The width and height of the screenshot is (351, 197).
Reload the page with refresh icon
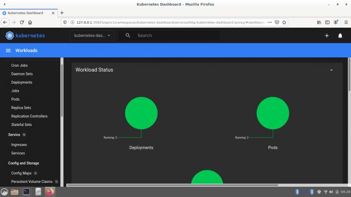[22, 22]
